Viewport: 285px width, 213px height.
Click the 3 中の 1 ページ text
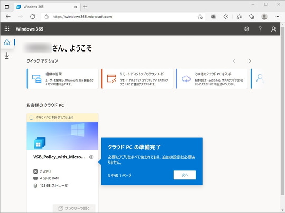[119, 175]
